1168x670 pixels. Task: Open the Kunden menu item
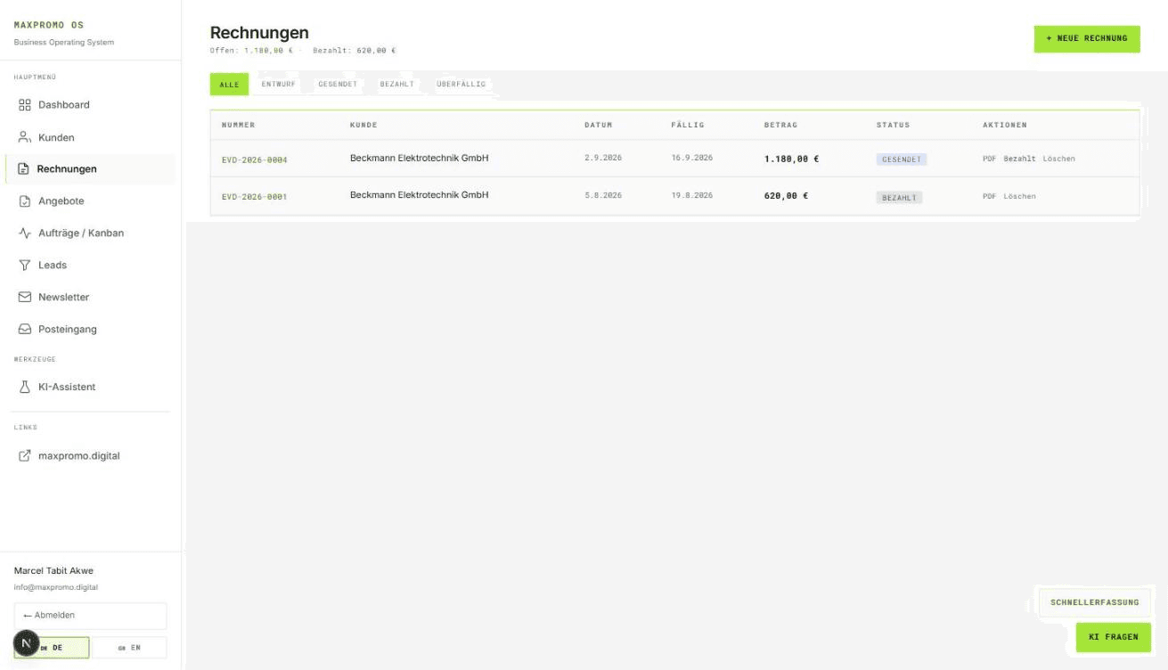(x=90, y=137)
